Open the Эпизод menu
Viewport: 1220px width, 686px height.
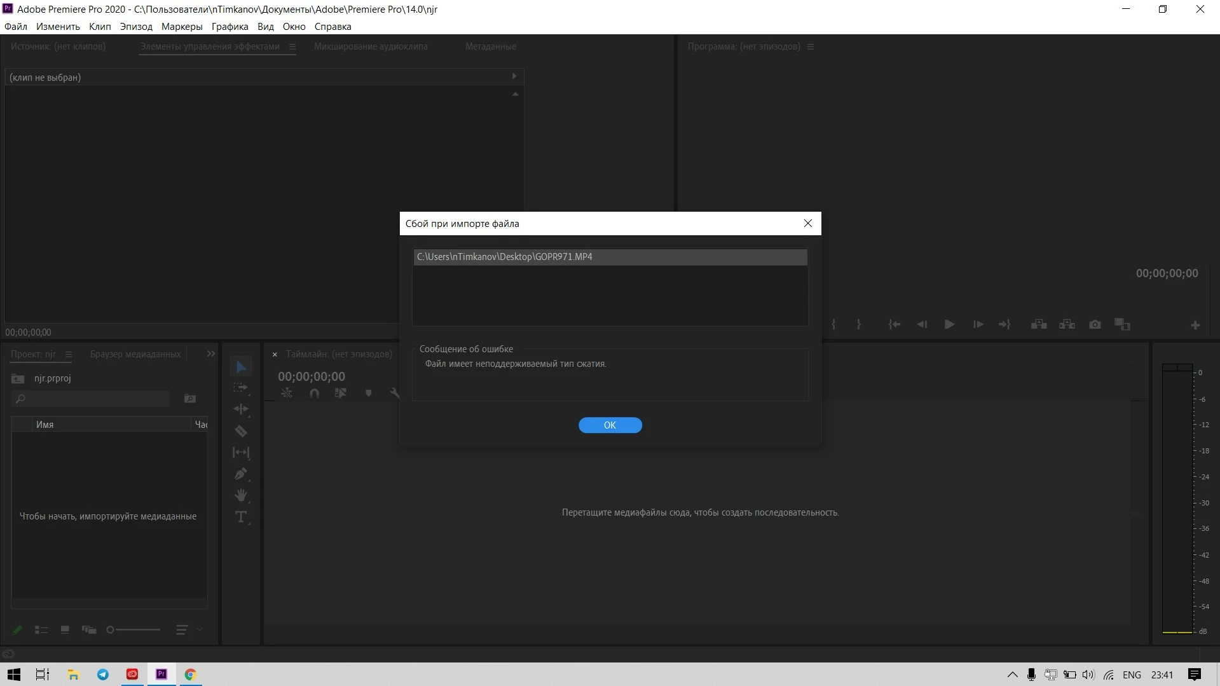[136, 27]
